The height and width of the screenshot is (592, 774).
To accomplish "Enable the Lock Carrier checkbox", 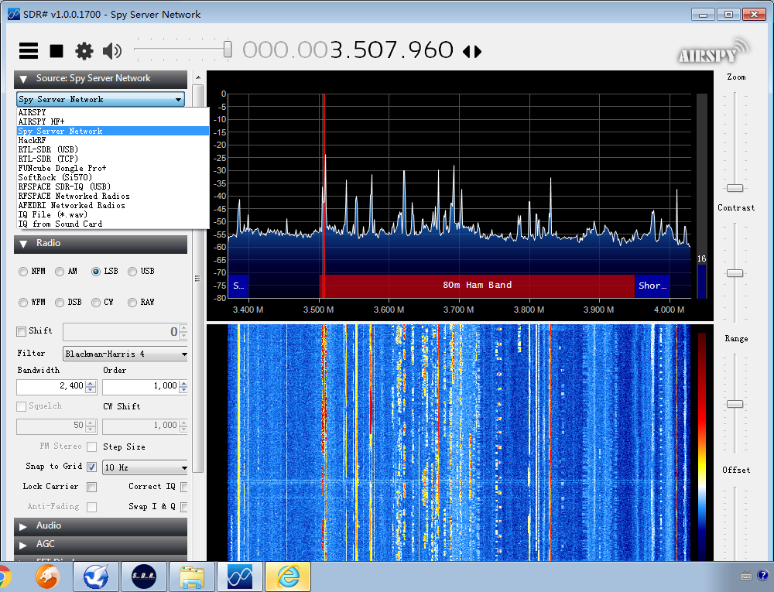I will (x=92, y=487).
